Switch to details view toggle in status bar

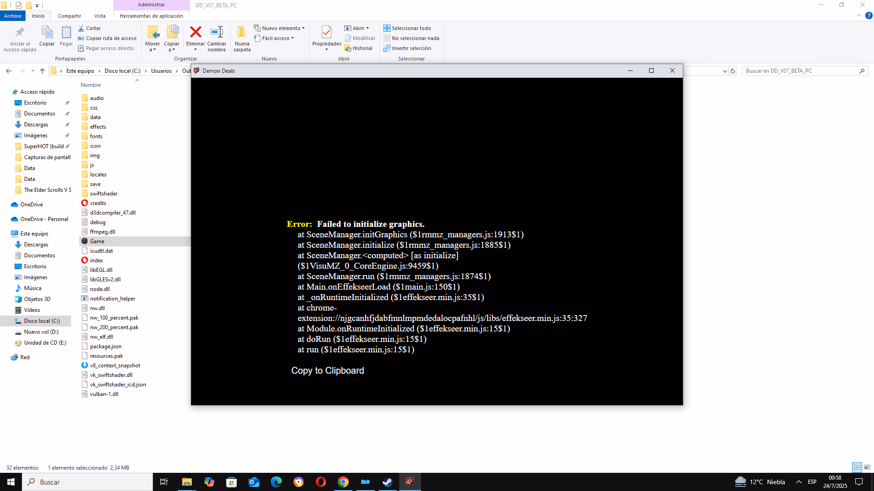(857, 467)
